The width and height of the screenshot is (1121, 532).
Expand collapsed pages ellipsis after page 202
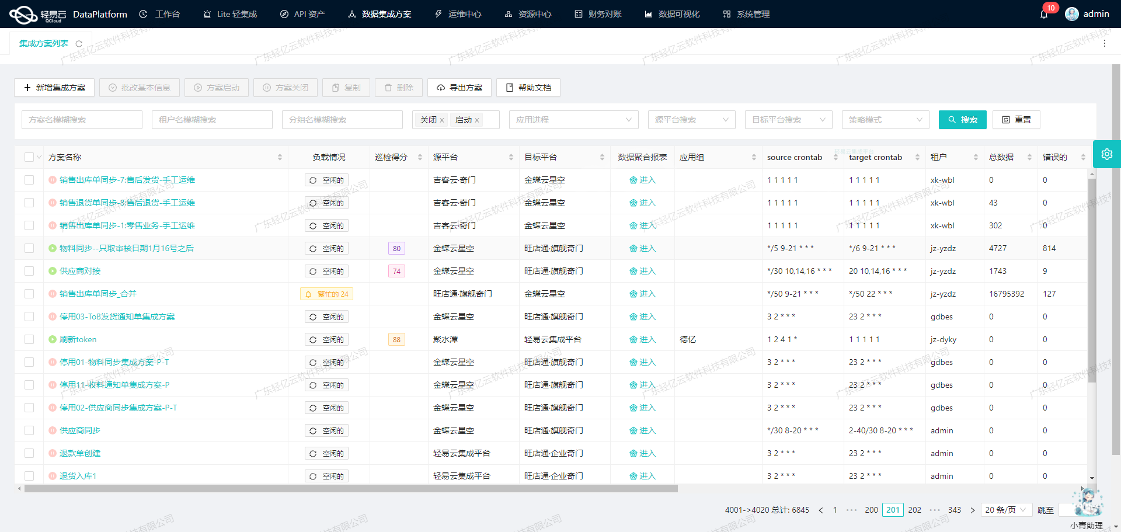(x=935, y=510)
